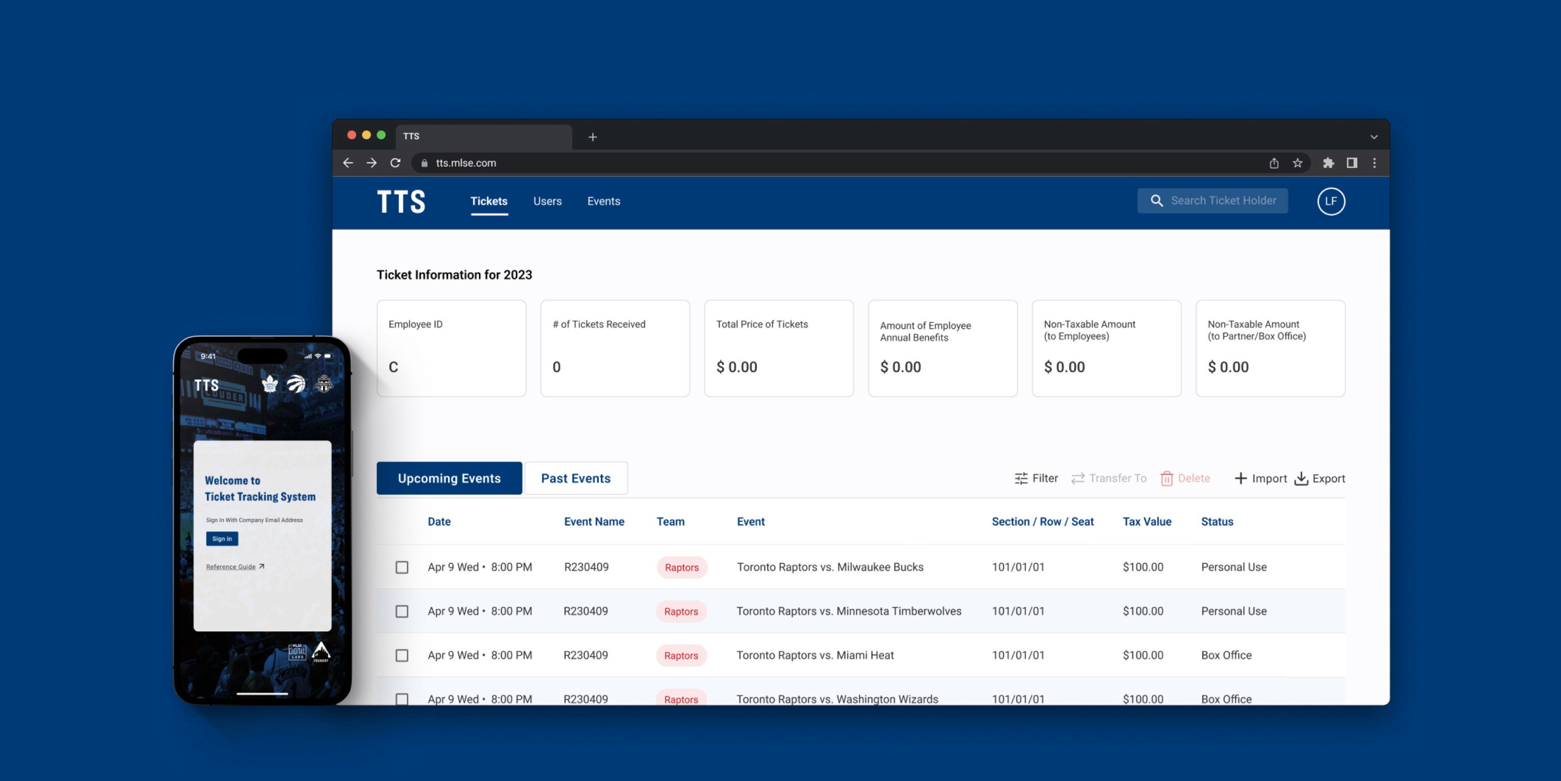Open the LF user avatar menu
This screenshot has height=781, width=1561.
point(1331,201)
